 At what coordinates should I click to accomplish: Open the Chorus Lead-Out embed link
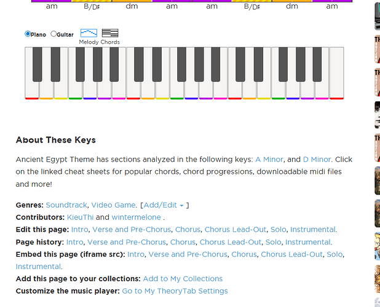[x=291, y=254]
